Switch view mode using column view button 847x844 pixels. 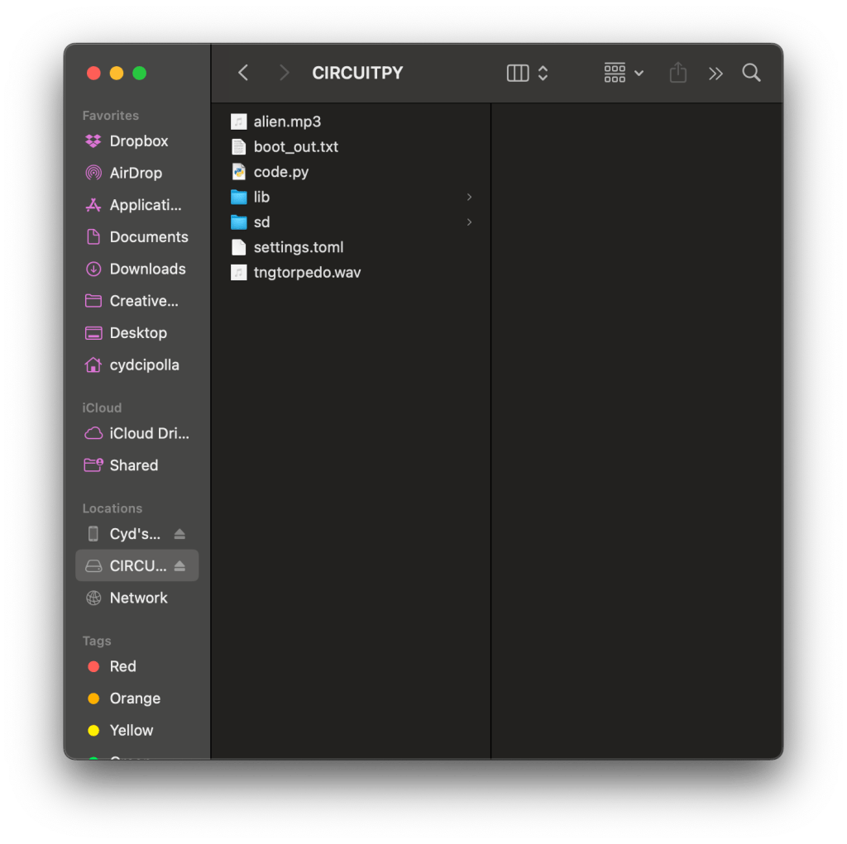518,73
